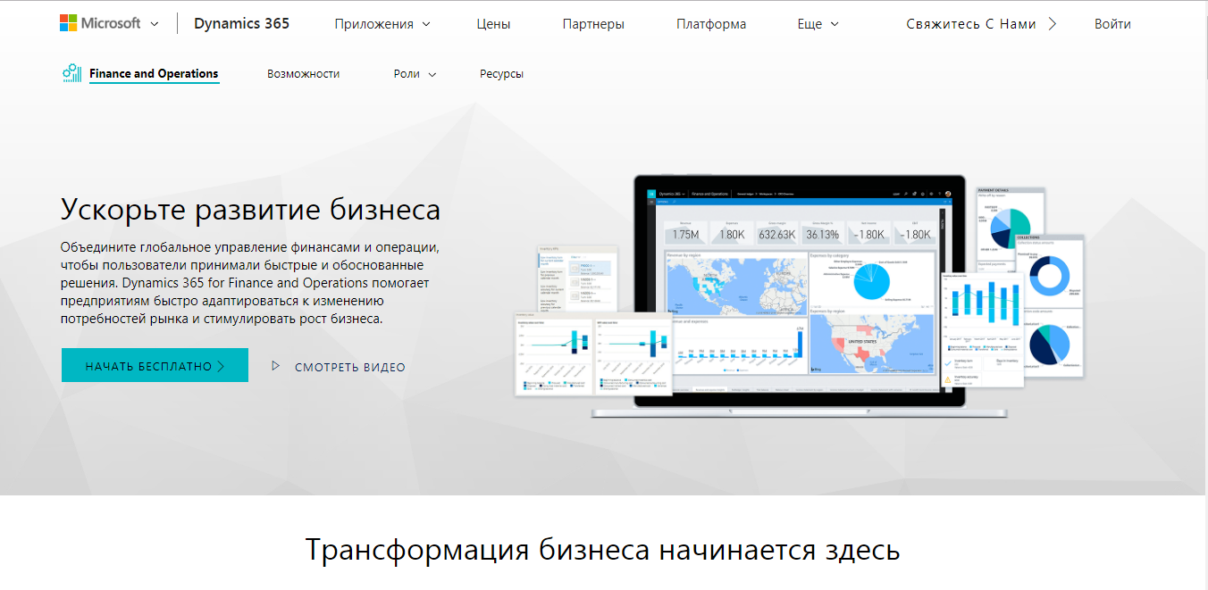Click the Finance and Operations chart icon
This screenshot has width=1208, height=590.
point(70,73)
